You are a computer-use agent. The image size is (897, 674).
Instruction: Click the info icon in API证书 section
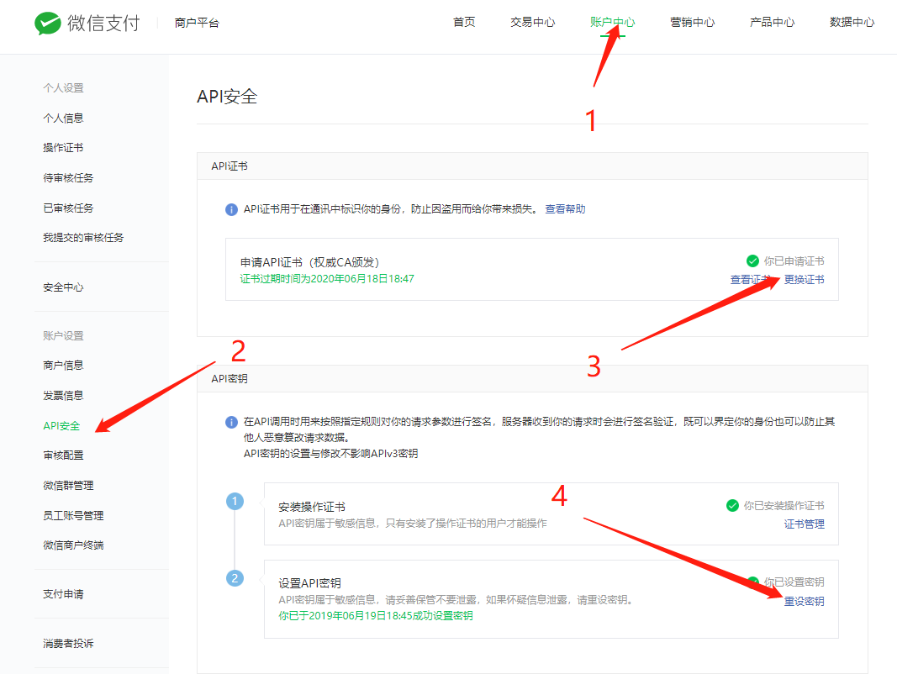click(231, 210)
